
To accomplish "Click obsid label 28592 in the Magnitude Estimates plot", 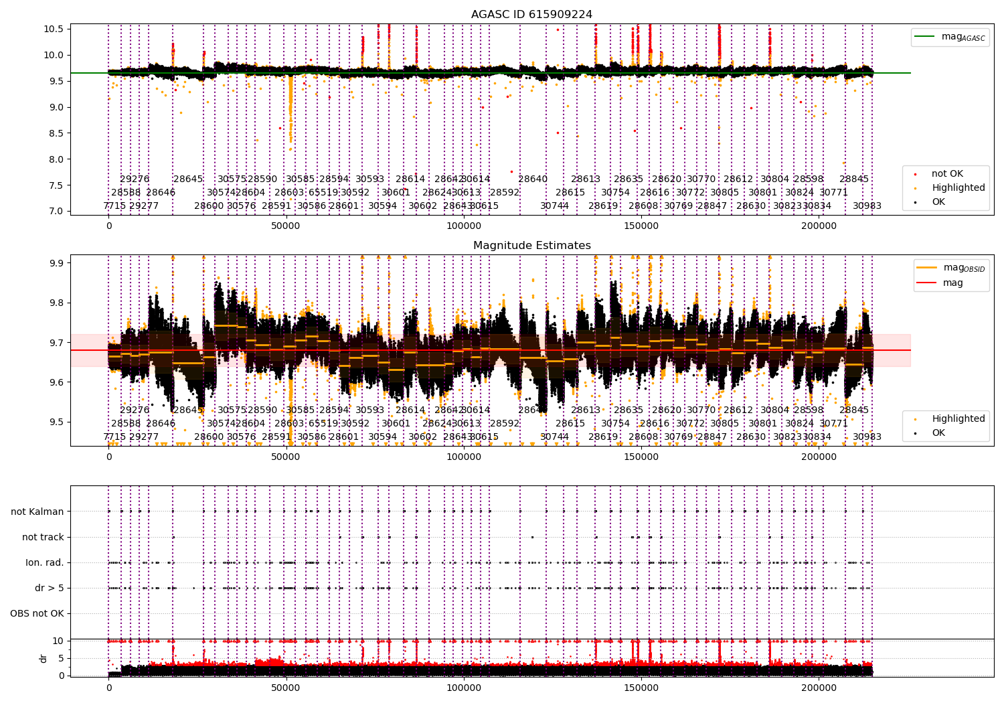I will 505,423.
